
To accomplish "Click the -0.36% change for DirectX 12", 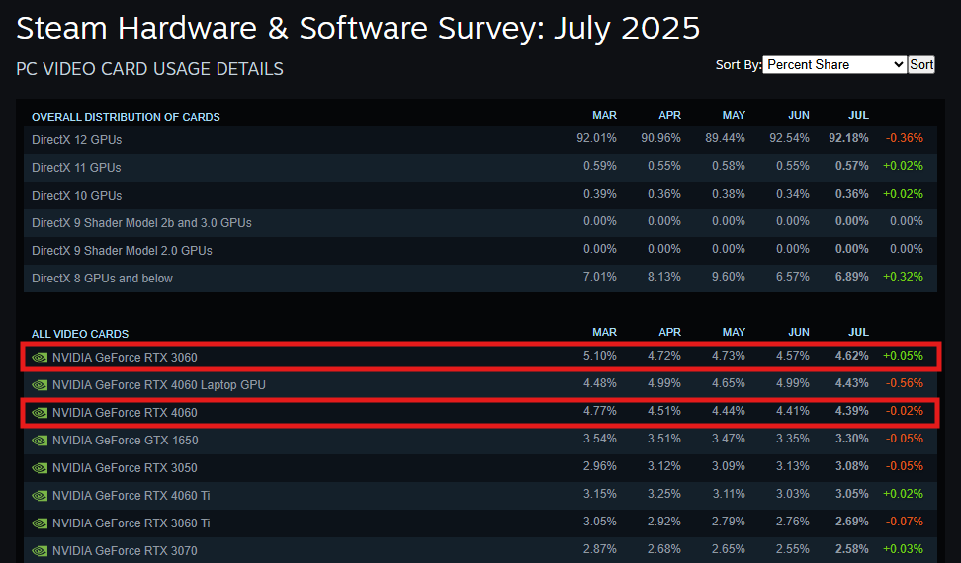I will [x=904, y=138].
